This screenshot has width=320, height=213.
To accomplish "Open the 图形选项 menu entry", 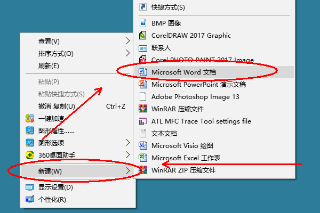I will click(x=78, y=143).
